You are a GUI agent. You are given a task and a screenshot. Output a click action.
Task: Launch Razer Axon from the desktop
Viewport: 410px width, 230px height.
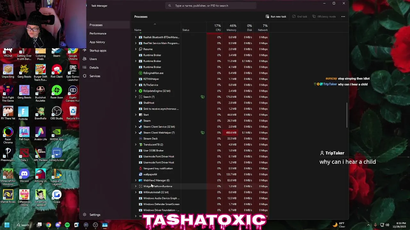[x=57, y=92]
